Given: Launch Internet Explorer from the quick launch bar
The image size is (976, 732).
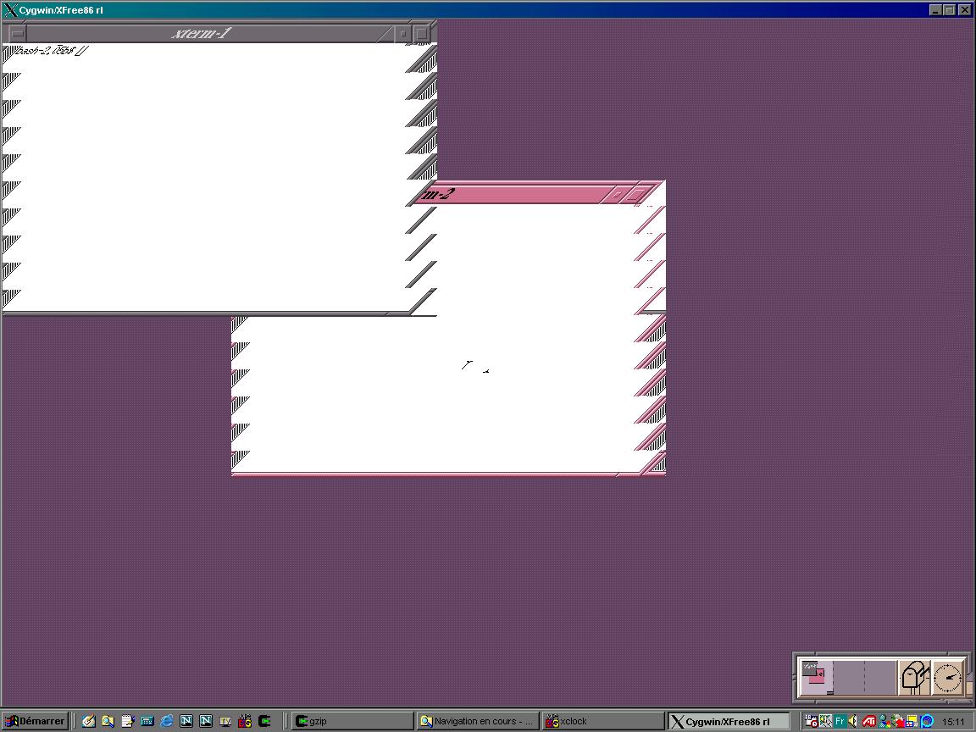Looking at the screenshot, I should point(167,721).
